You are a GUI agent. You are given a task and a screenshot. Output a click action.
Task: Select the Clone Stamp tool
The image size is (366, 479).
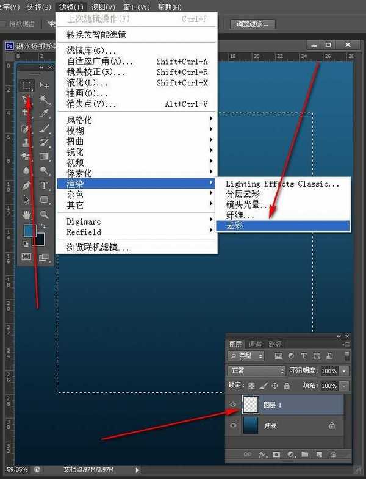pos(27,142)
